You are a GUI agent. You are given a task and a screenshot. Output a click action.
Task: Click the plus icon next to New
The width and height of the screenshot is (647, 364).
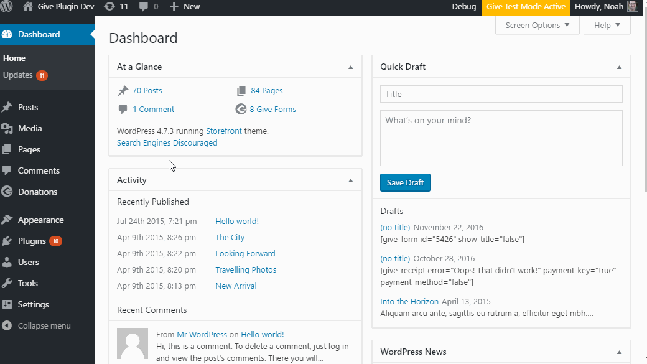click(x=174, y=7)
